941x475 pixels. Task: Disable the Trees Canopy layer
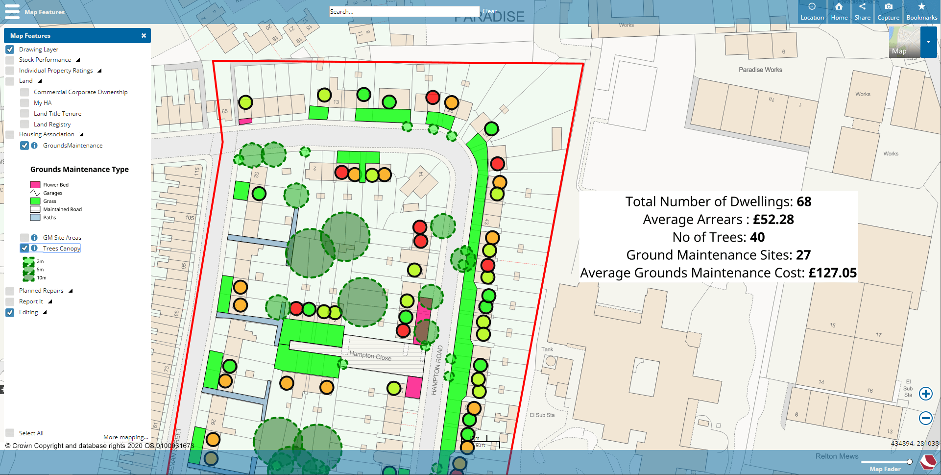click(24, 248)
